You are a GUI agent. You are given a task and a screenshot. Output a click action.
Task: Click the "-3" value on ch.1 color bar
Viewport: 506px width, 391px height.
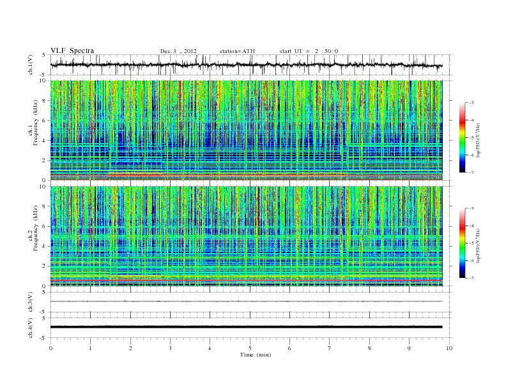471,103
